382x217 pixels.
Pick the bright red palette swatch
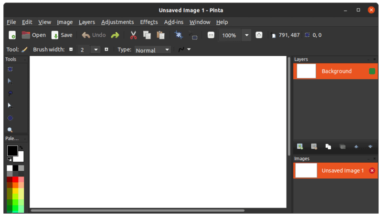click(15, 179)
